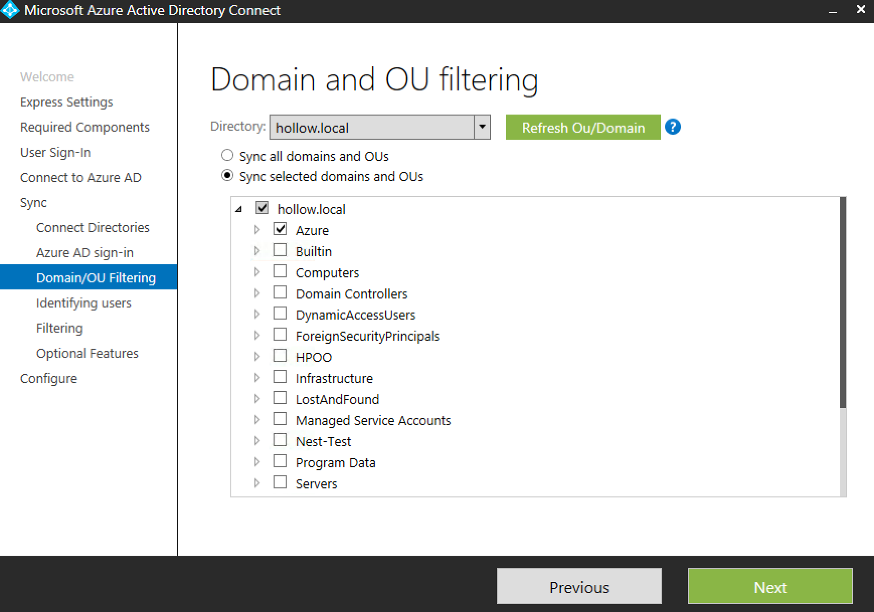This screenshot has height=612, width=874.
Task: Open the Directory dropdown list
Action: (x=482, y=127)
